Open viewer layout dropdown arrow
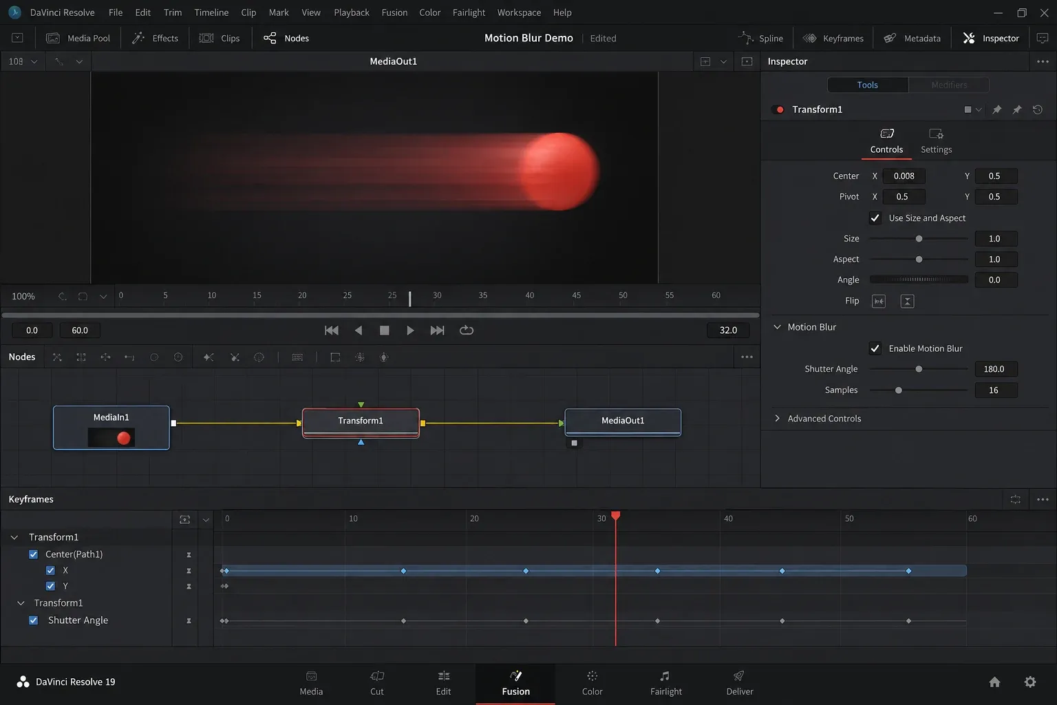Screen dimensions: 1057x705 tap(723, 61)
